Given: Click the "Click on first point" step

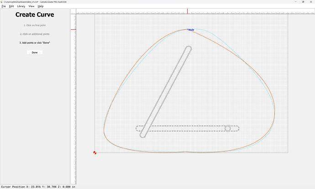Looking at the screenshot, I should (x=35, y=26).
